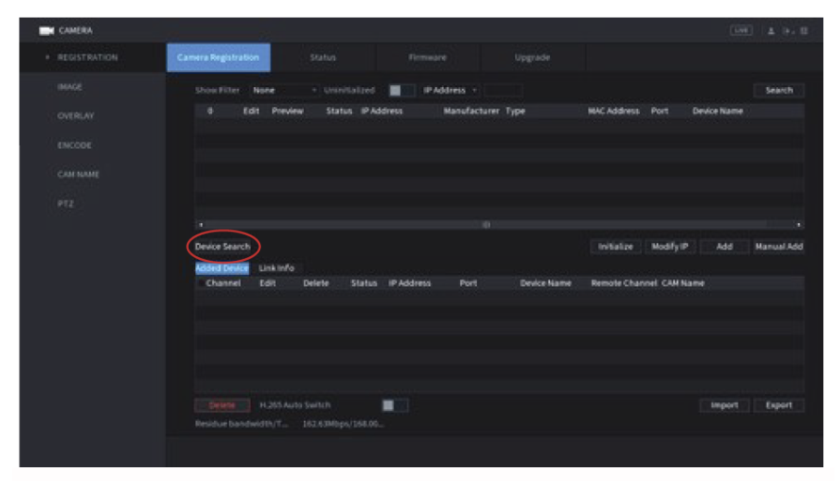Enable the H.265 Auto Switch toggle
Viewport: 840px width, 483px height.
click(x=394, y=405)
